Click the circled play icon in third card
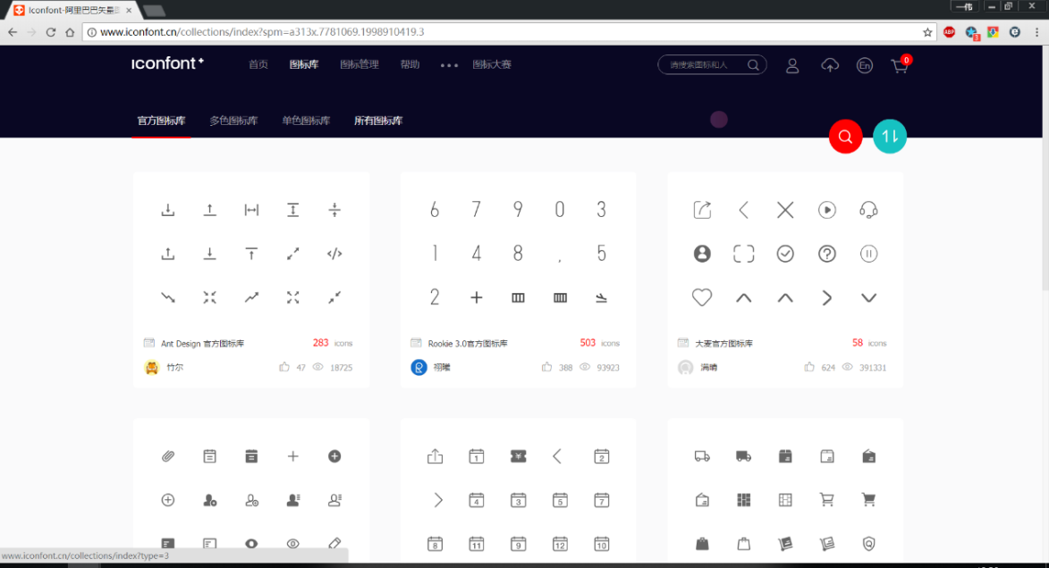The height and width of the screenshot is (568, 1049). pos(827,210)
